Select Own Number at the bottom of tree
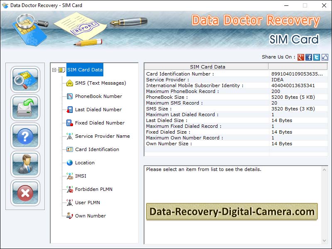This screenshot has width=332, height=249. pos(90,216)
